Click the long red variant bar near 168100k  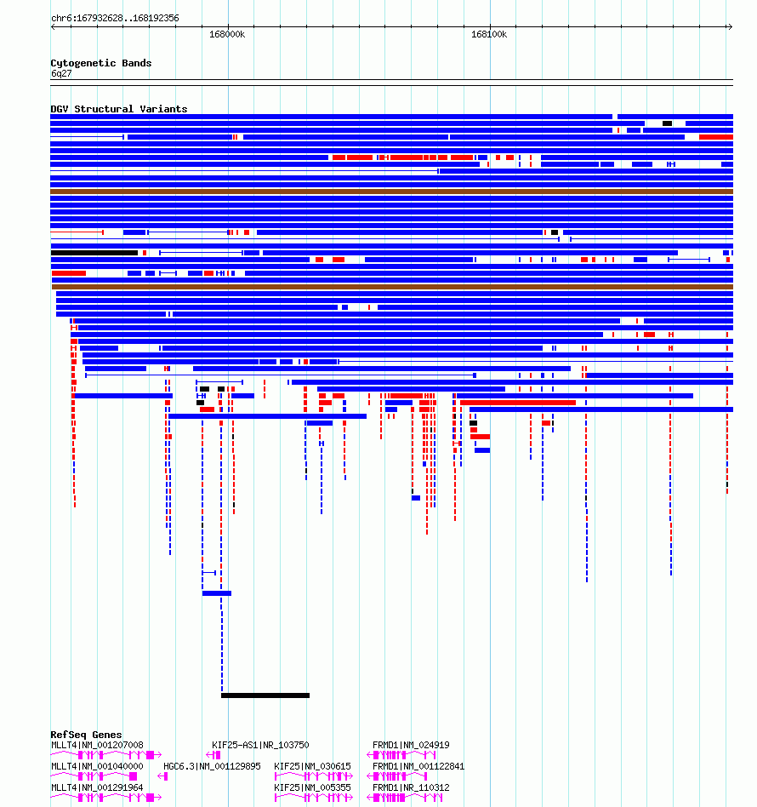pos(518,403)
